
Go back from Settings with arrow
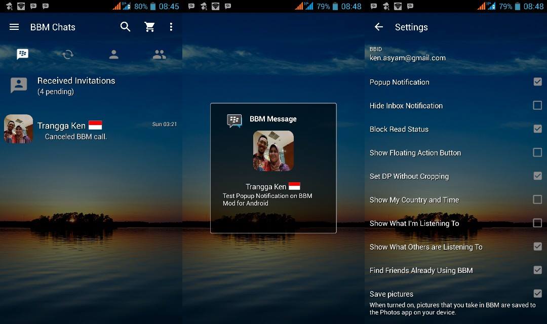point(379,27)
